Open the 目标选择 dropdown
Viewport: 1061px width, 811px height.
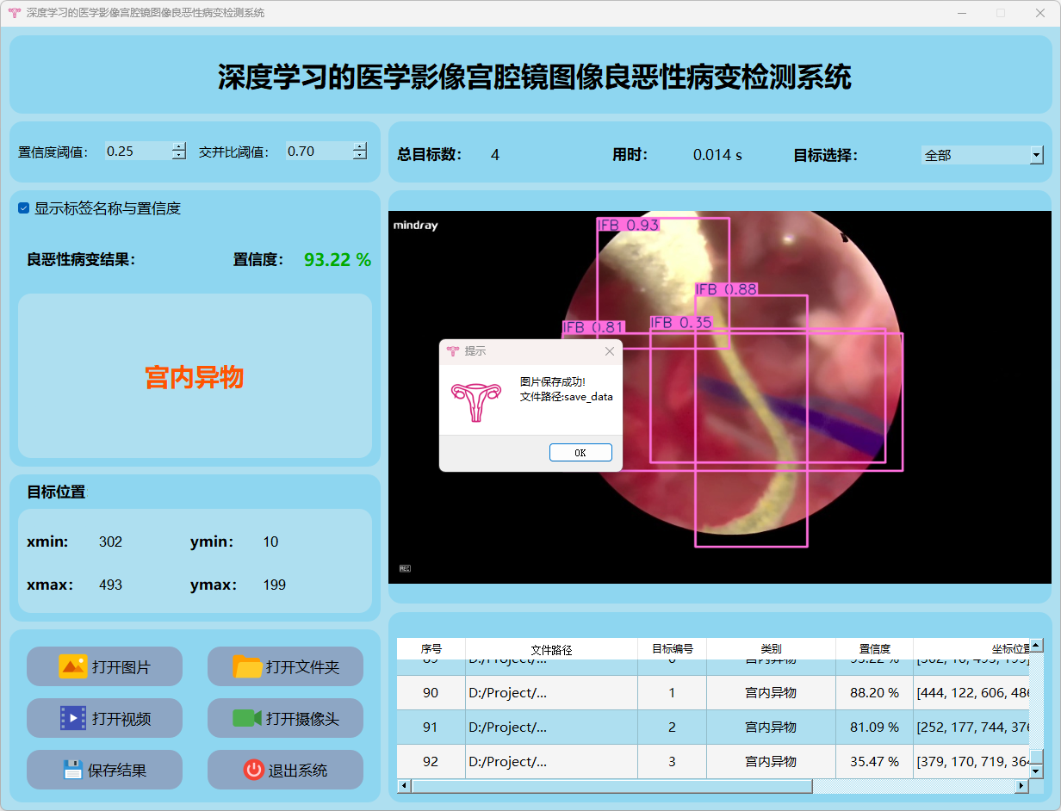click(x=1036, y=156)
